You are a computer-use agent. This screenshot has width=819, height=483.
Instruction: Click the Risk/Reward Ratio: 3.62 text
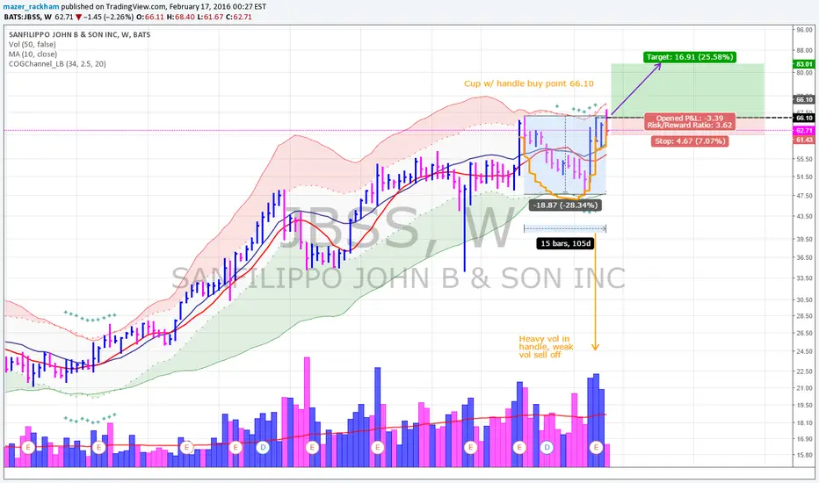[x=690, y=126]
